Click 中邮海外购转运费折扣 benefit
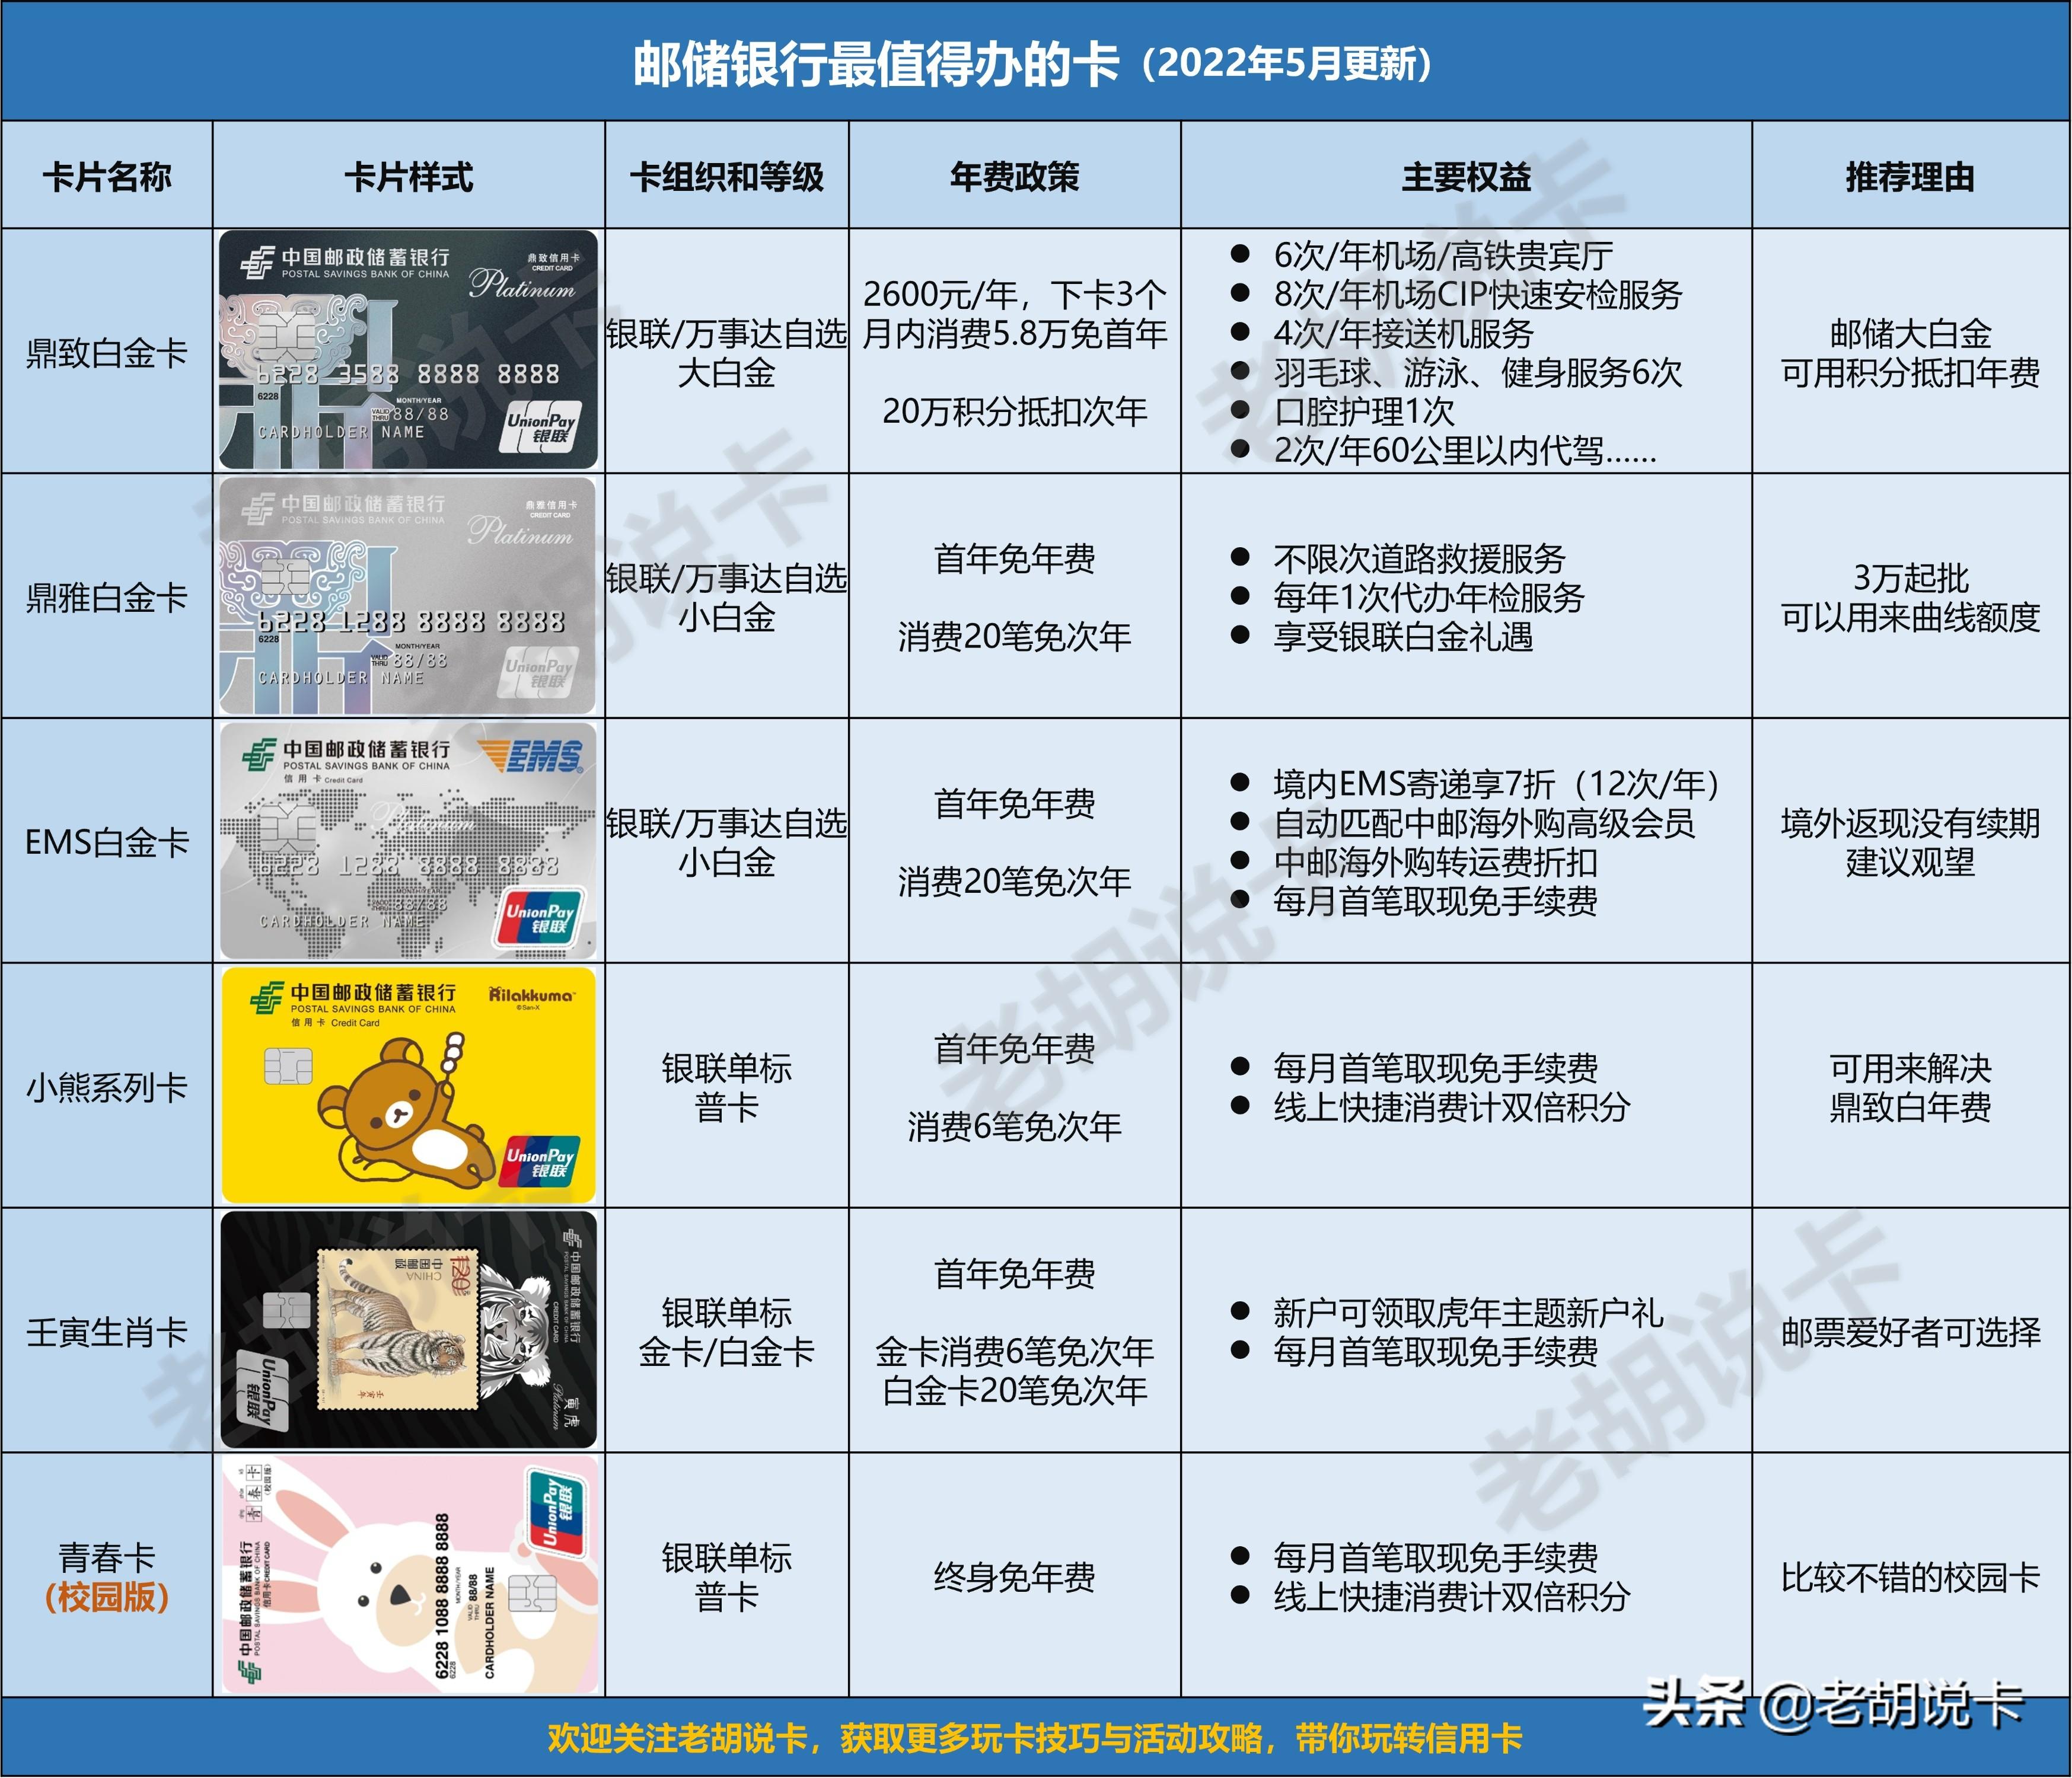Screen dimensions: 2072x1778 coord(1435,862)
